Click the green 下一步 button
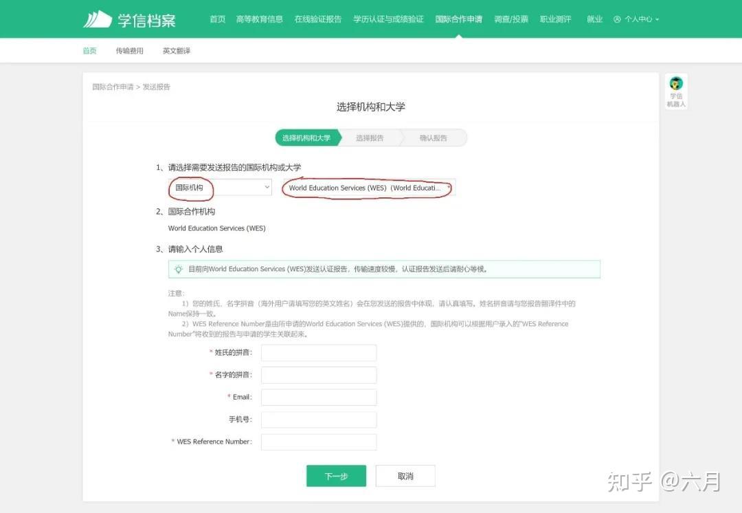The image size is (742, 513). pos(336,475)
